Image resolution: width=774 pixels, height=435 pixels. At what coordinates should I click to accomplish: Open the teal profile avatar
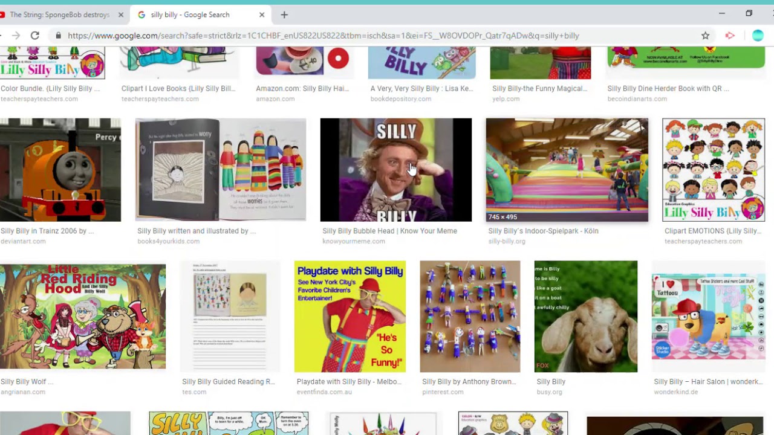758,36
